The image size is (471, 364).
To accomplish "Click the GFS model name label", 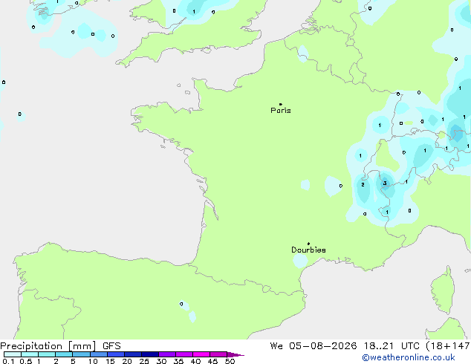I will tap(111, 346).
